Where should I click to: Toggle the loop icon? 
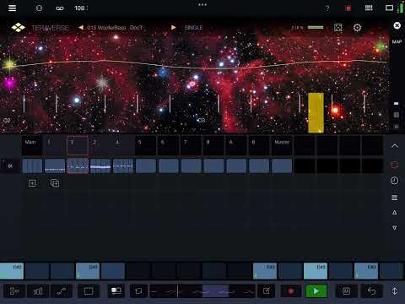(x=138, y=291)
